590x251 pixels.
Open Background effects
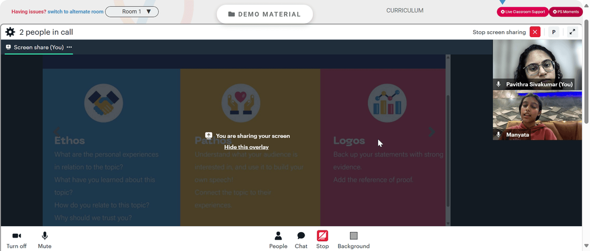tap(353, 240)
